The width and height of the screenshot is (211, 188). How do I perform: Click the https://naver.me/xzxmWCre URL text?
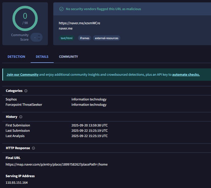(80, 23)
